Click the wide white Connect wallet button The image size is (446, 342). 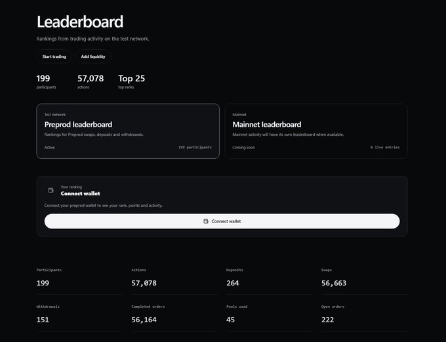pyautogui.click(x=222, y=221)
